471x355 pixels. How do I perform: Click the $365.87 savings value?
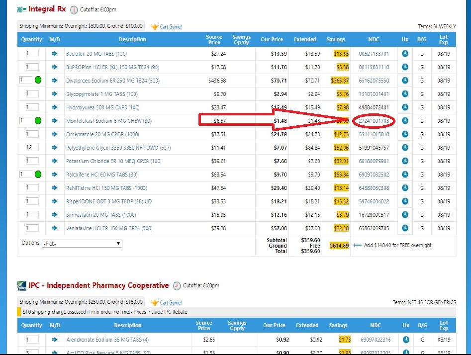340,81
